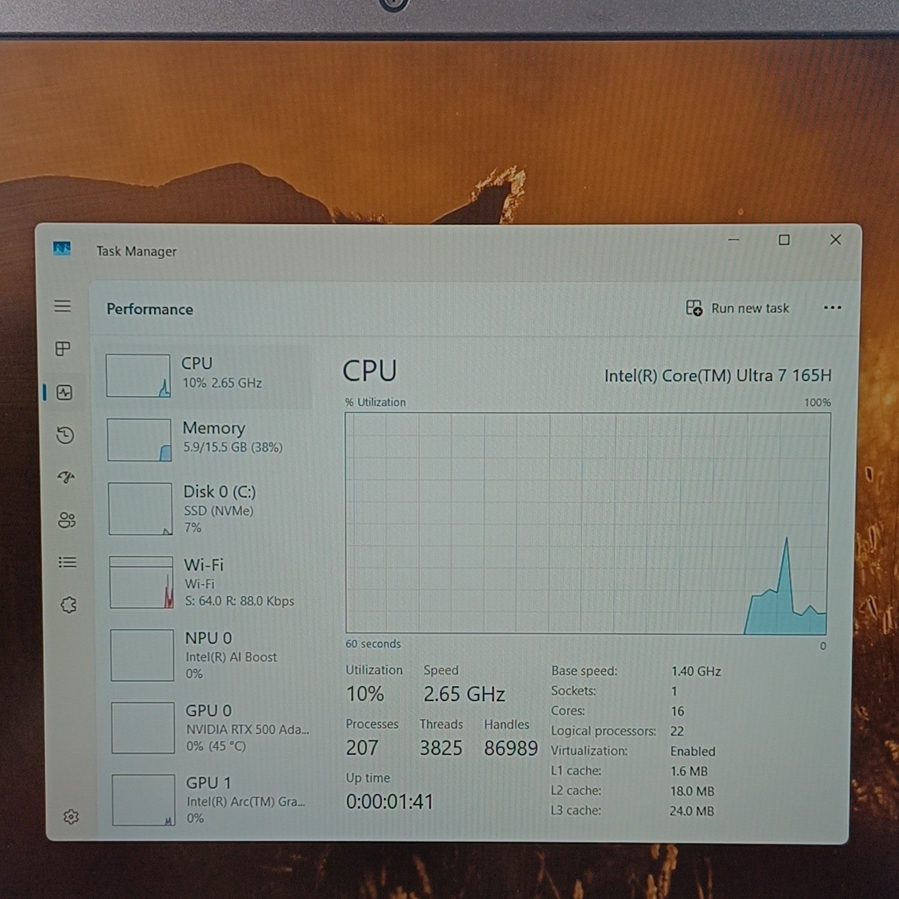Select GPU 1 Intel Arc graphics
The image size is (899, 899).
coord(211,800)
